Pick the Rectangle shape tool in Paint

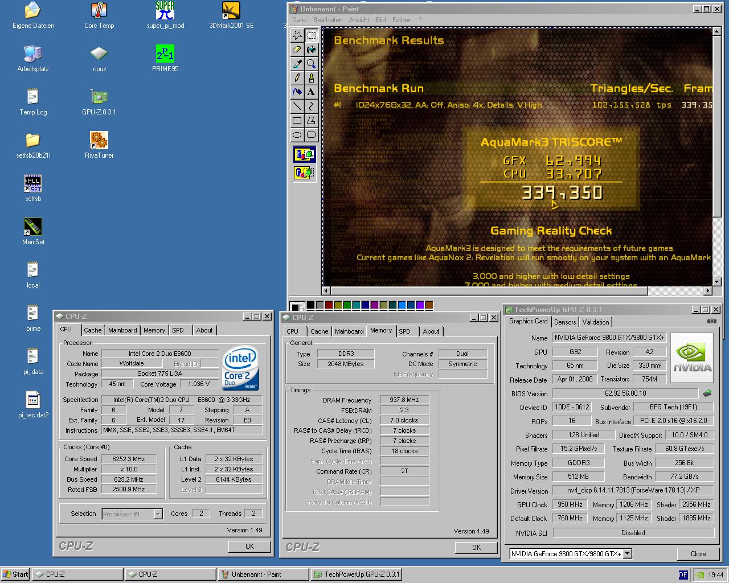297,120
